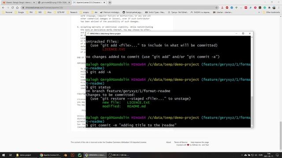Open a new browser tab

point(110,3)
